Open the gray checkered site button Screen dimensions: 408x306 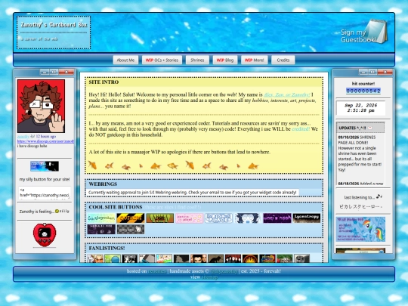tap(131, 229)
